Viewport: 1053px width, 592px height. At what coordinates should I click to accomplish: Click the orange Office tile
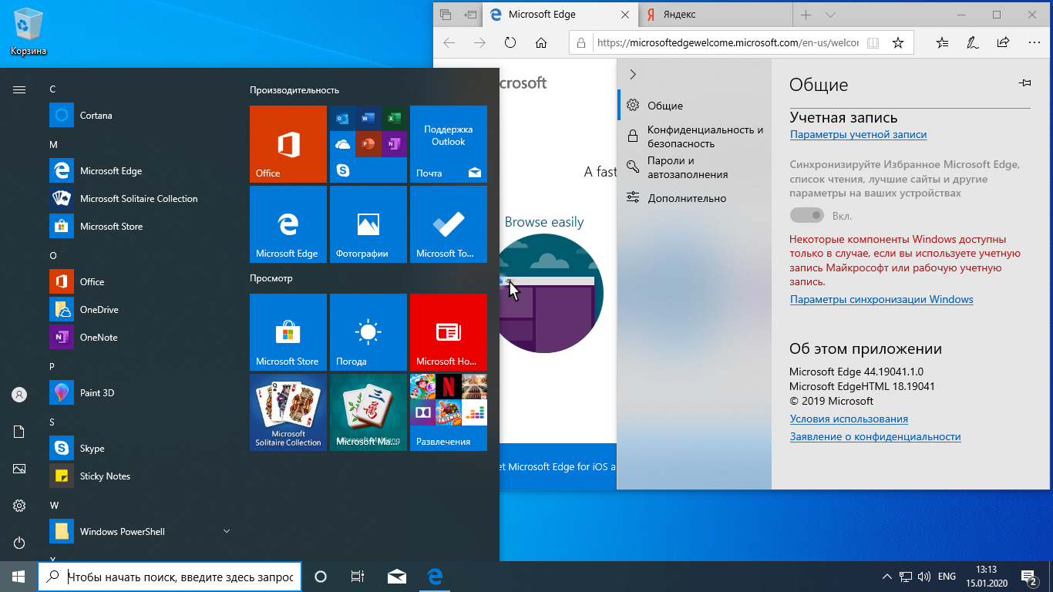pos(288,144)
